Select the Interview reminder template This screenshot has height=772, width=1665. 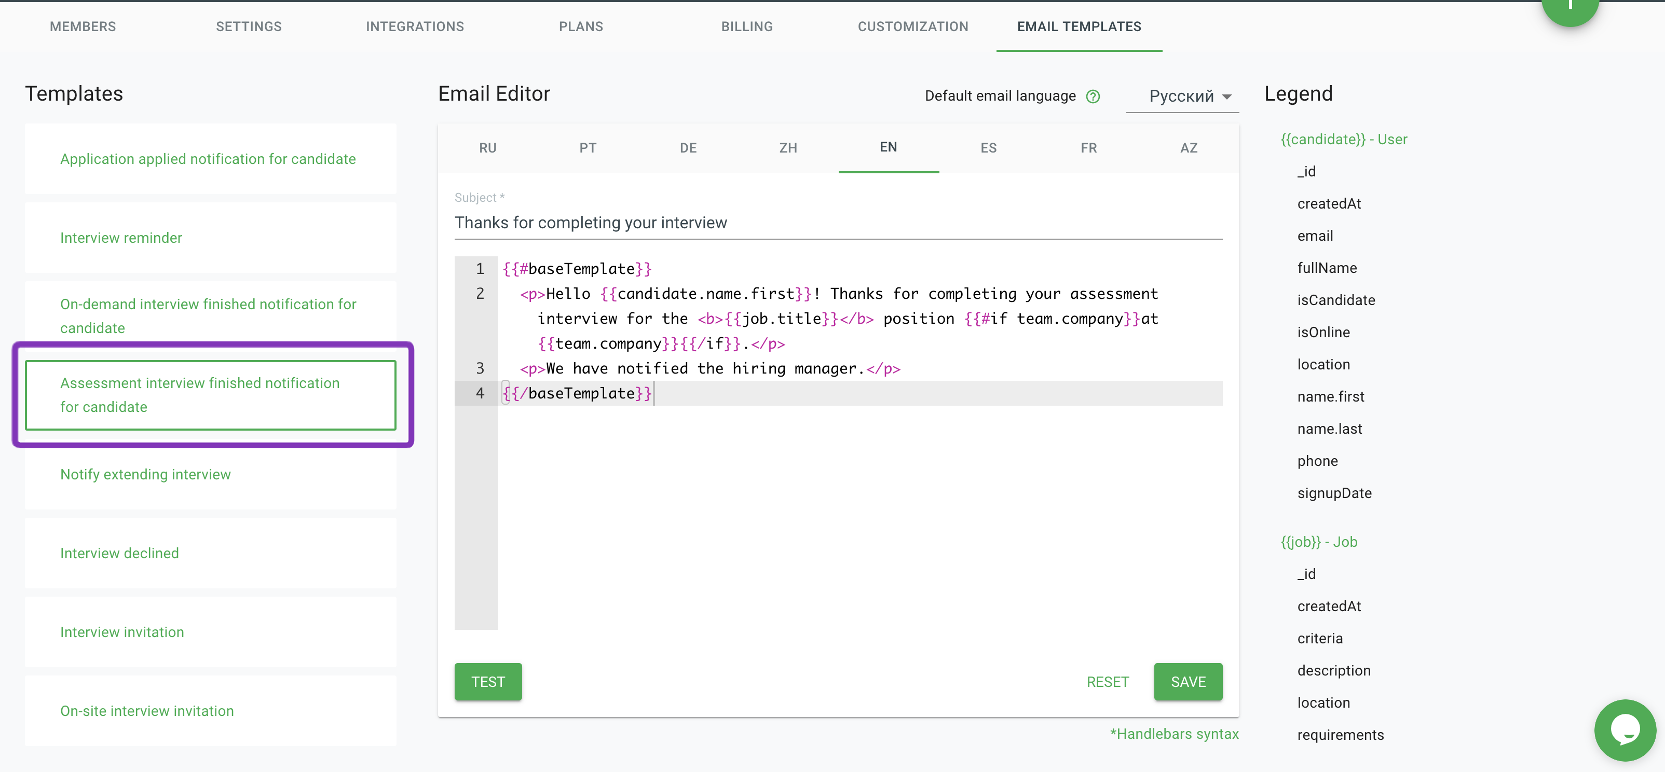(x=121, y=238)
